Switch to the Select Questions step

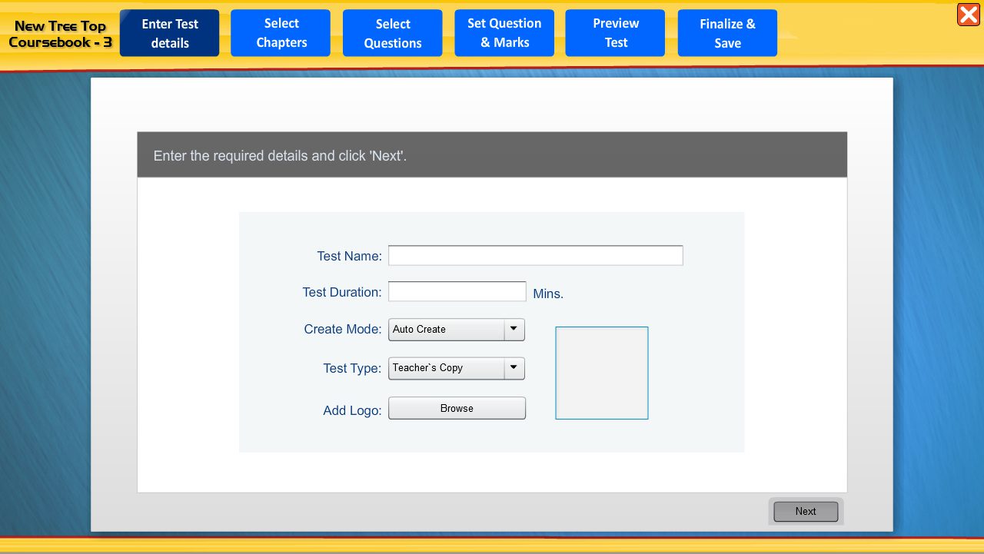click(392, 33)
